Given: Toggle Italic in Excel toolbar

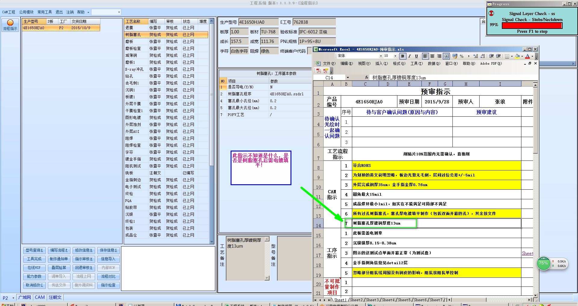Looking at the screenshot, I should coord(409,56).
